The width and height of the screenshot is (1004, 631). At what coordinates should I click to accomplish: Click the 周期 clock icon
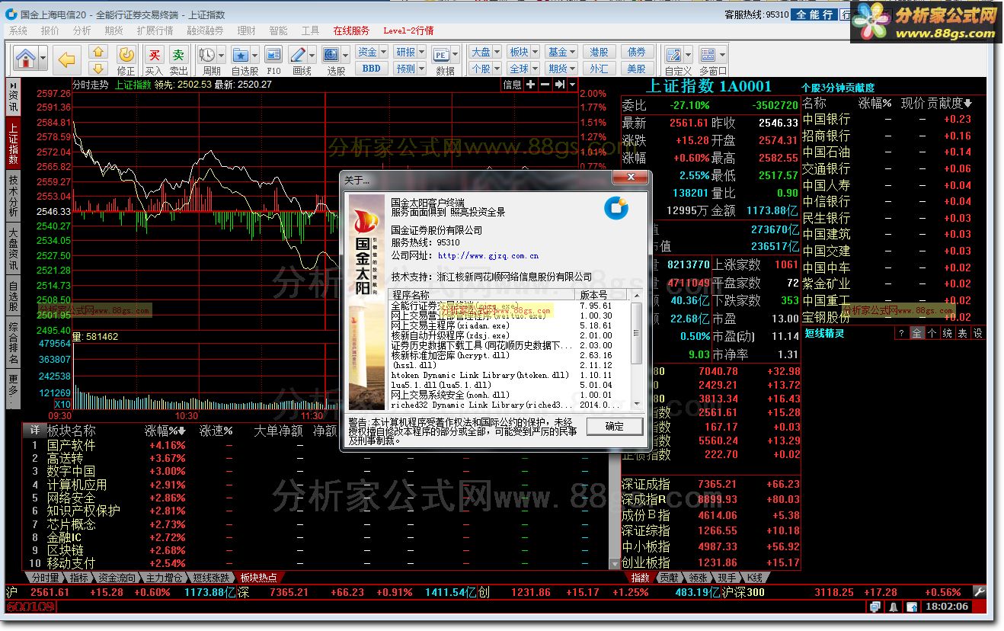pyautogui.click(x=207, y=55)
